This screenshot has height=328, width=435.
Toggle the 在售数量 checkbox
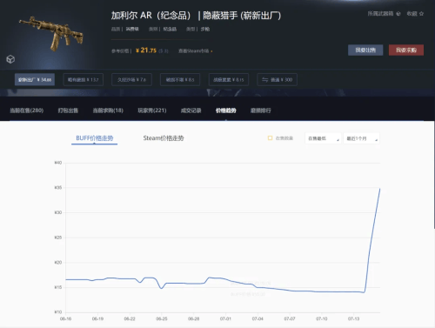click(x=270, y=138)
